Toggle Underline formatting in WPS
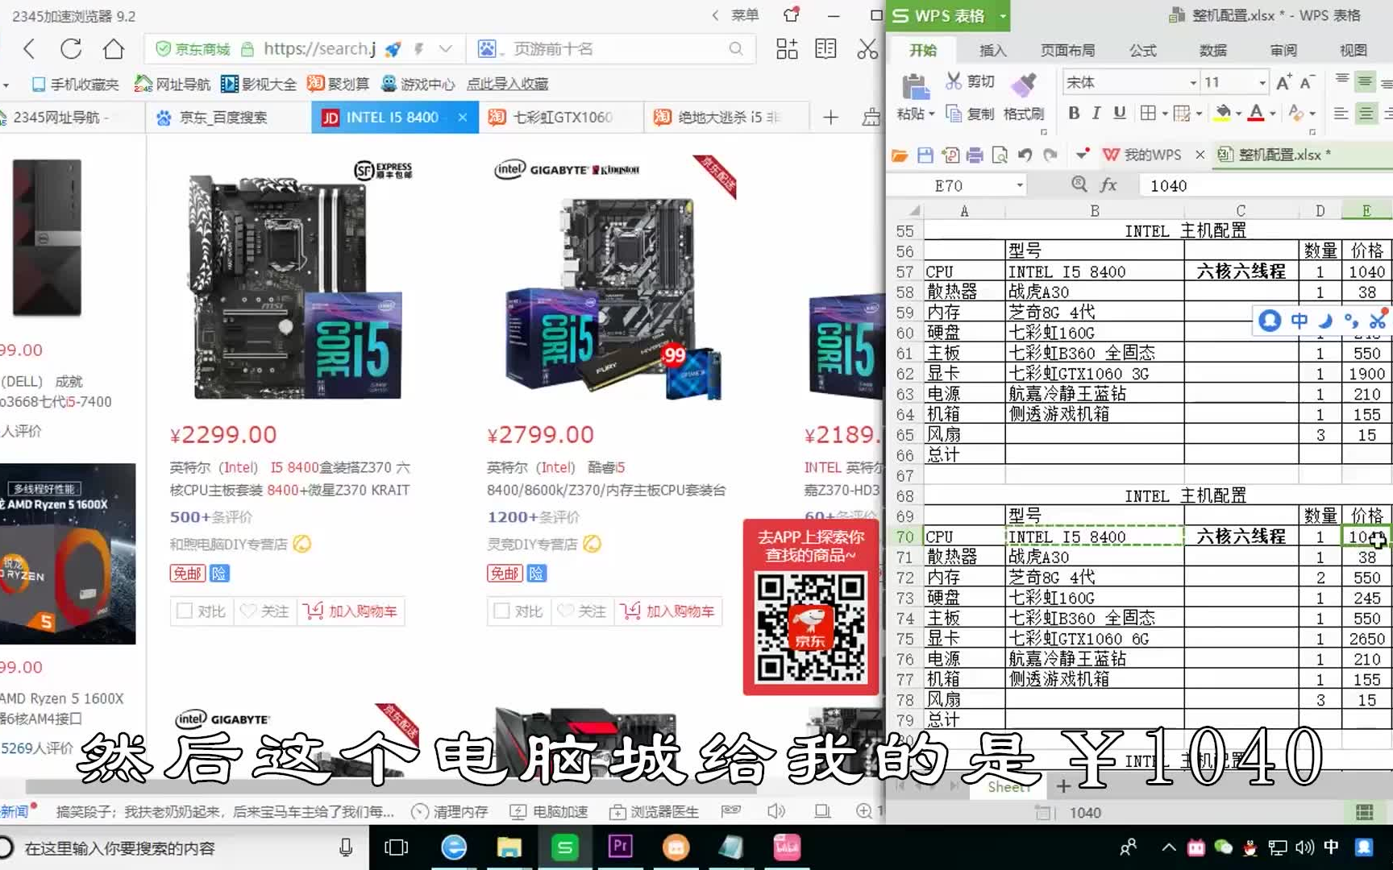The height and width of the screenshot is (870, 1393). tap(1120, 114)
